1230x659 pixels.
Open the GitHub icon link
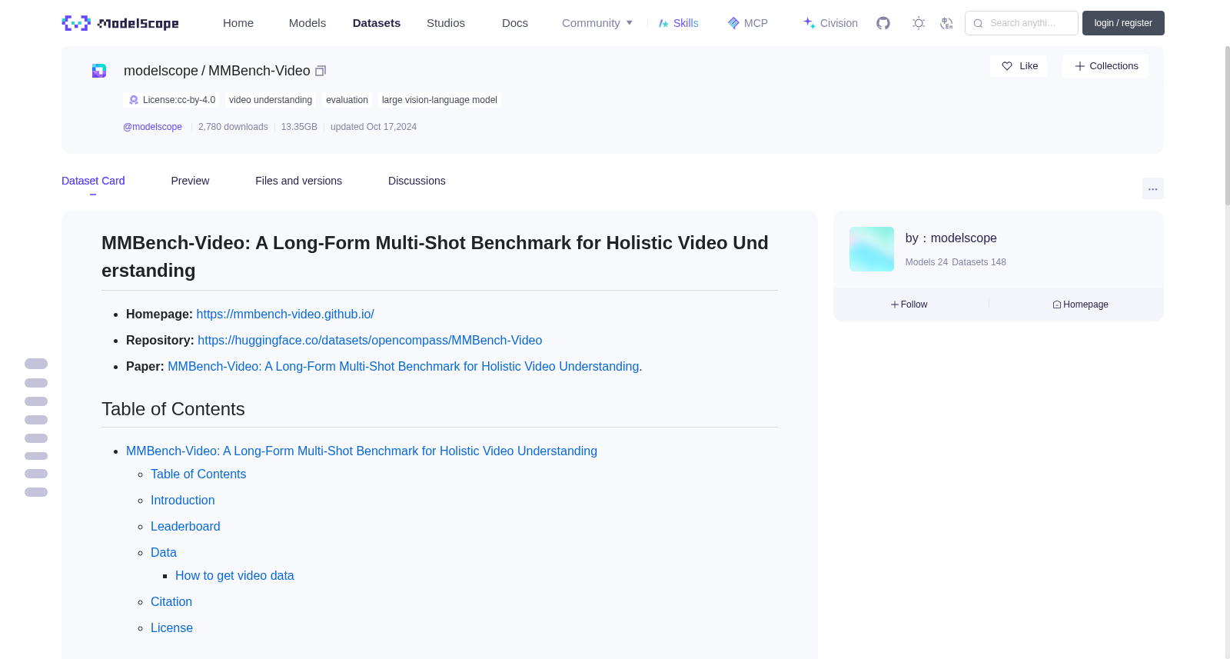point(883,23)
